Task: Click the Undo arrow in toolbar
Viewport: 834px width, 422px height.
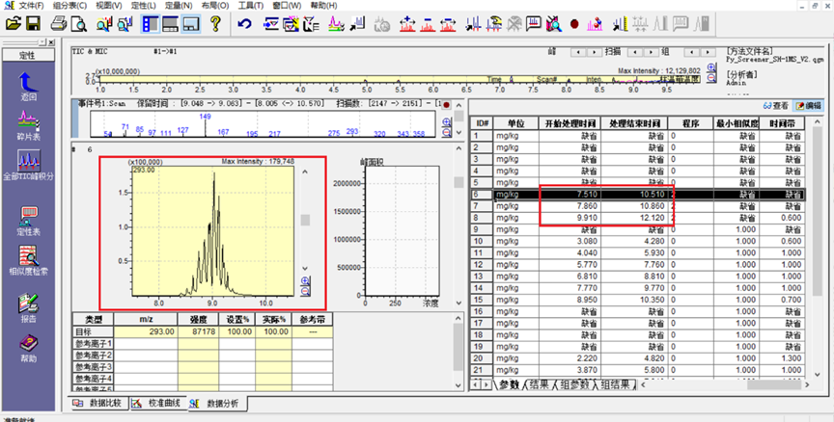Action: (243, 22)
